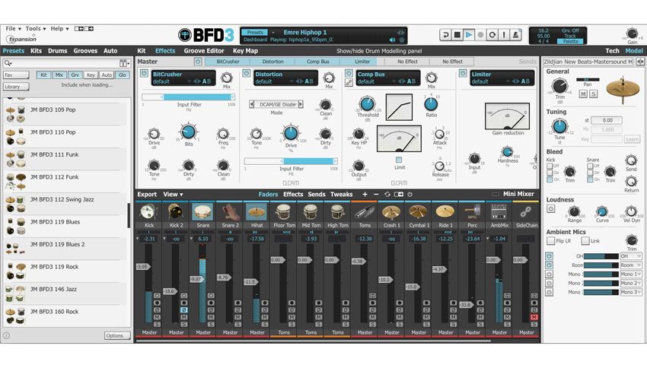647x384 pixels.
Task: Click the Kick channel drum icon
Action: [149, 212]
